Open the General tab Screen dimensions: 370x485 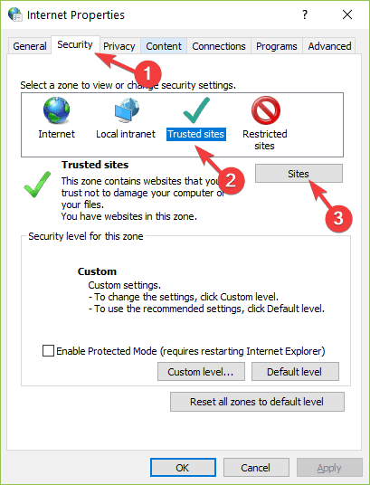click(x=30, y=46)
